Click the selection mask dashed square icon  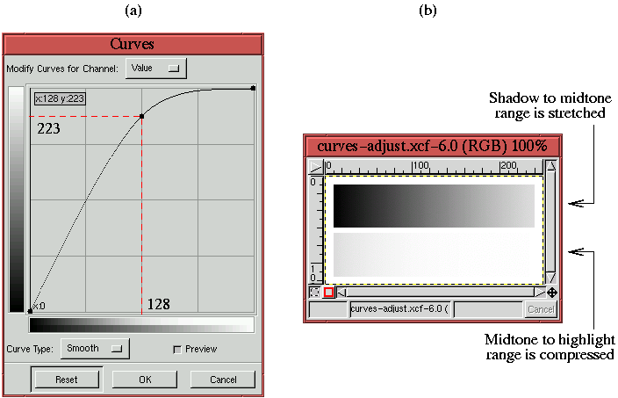[x=315, y=292]
